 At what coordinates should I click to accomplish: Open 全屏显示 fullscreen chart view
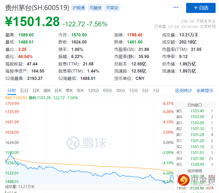tap(205, 91)
